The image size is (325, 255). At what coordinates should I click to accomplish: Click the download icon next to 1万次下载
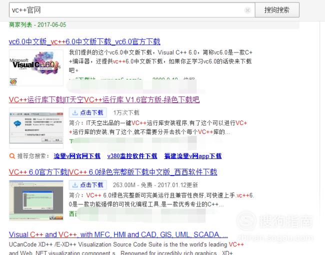pyautogui.click(x=75, y=112)
